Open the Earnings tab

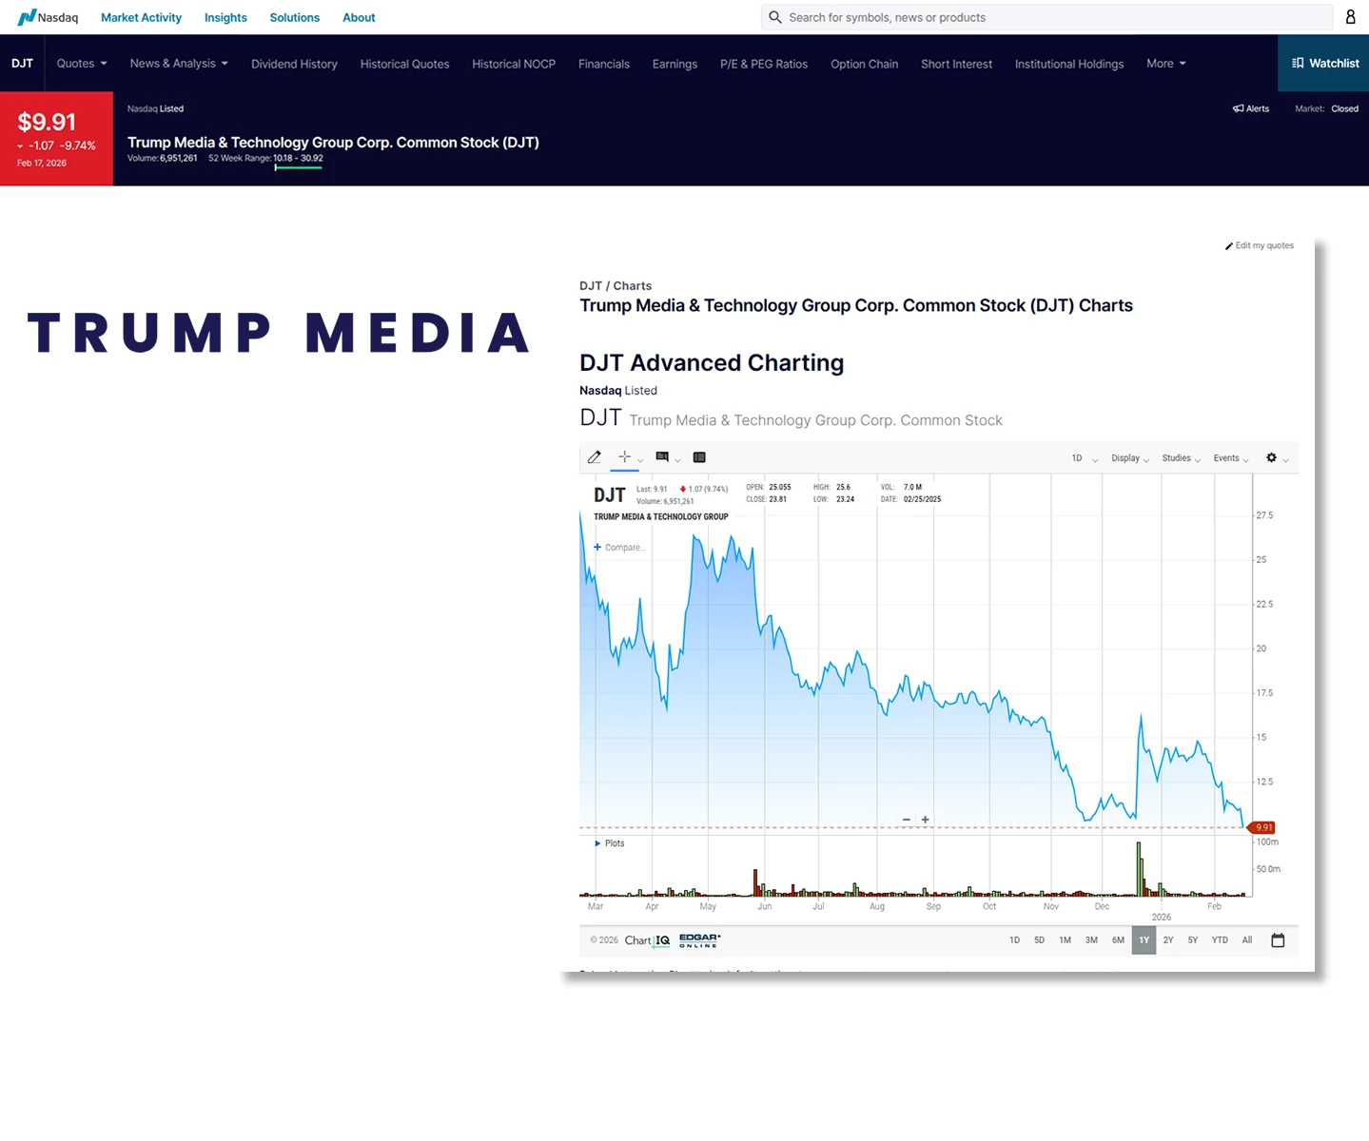(675, 64)
